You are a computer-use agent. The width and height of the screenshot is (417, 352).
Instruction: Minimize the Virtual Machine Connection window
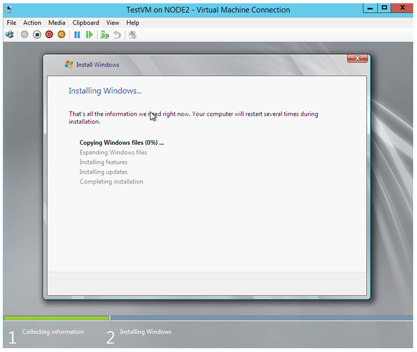(370, 8)
